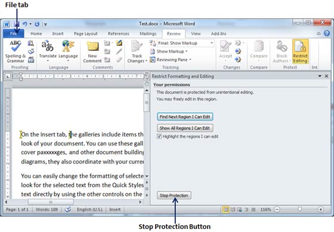The width and height of the screenshot is (334, 232).
Task: Click the zoom slider handle
Action: pyautogui.click(x=299, y=209)
